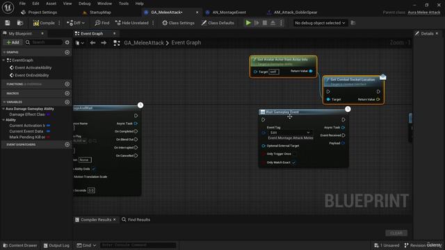Click the skip frame play button
Viewport: 445px width, 250px height.
(x=257, y=23)
